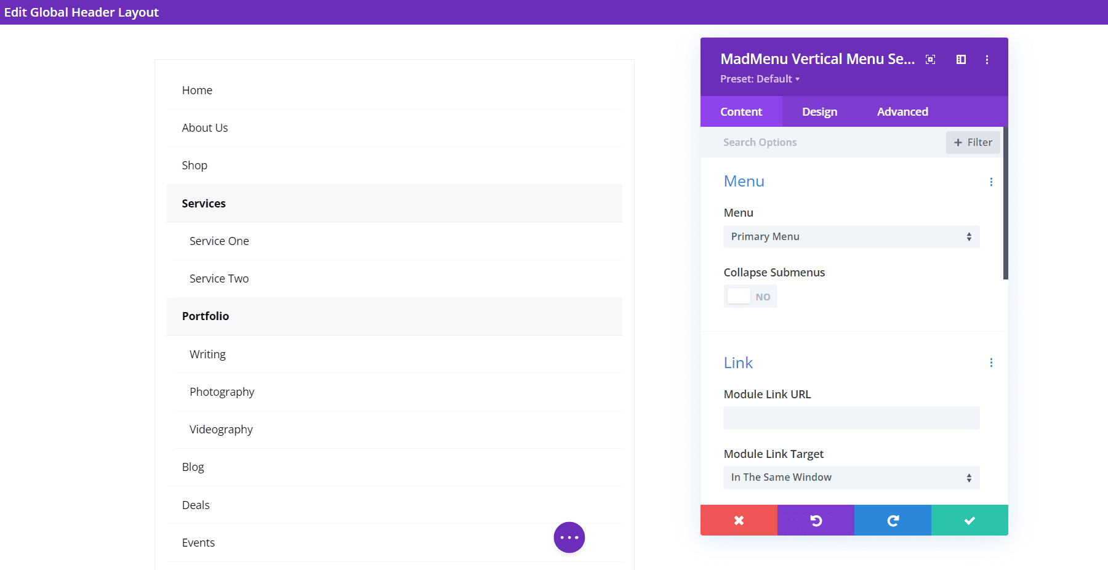
Task: Open the Link section options dots
Action: pyautogui.click(x=991, y=363)
